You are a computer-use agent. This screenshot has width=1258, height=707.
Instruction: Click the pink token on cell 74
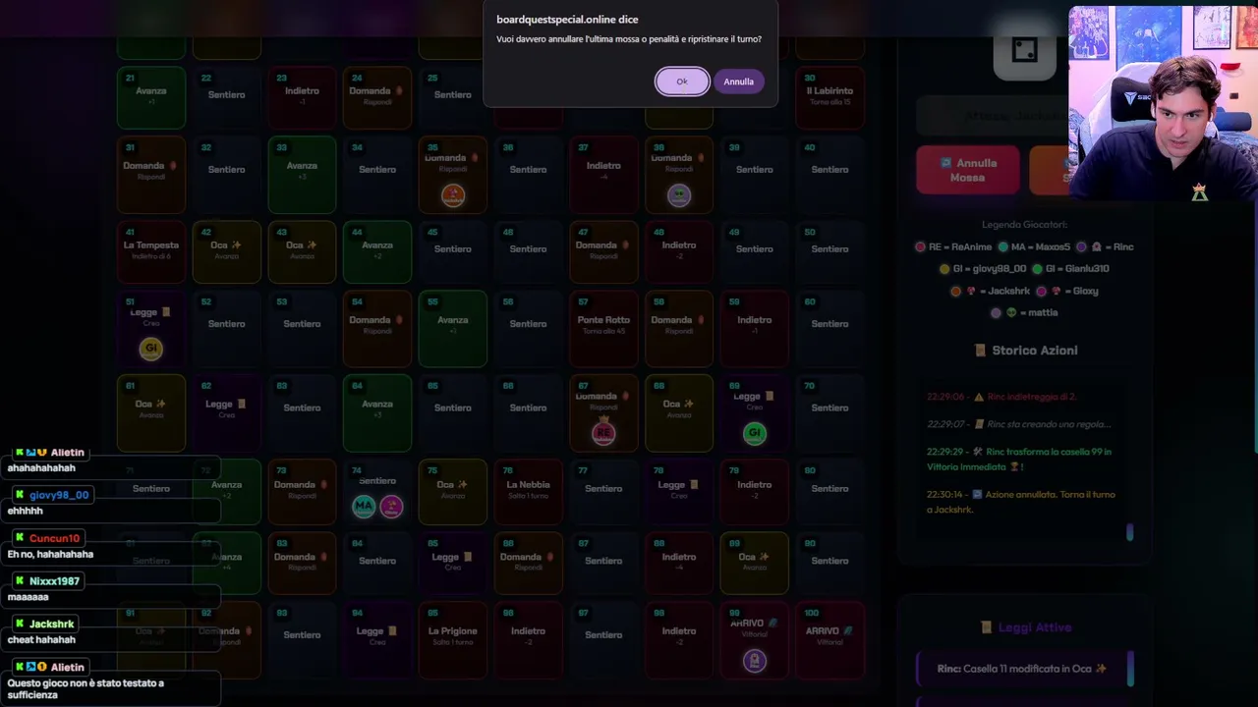391,507
